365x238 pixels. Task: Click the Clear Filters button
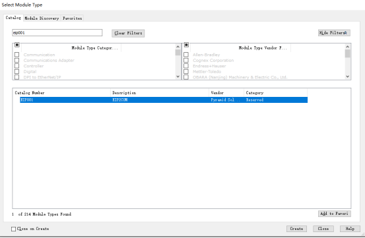pos(128,33)
